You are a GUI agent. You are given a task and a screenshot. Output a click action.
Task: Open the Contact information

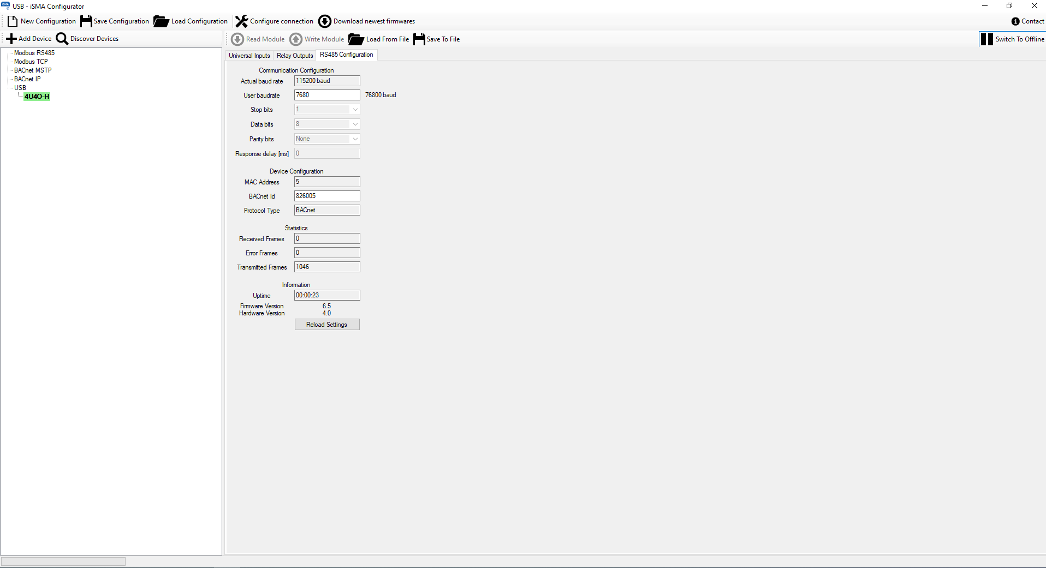tap(1028, 21)
